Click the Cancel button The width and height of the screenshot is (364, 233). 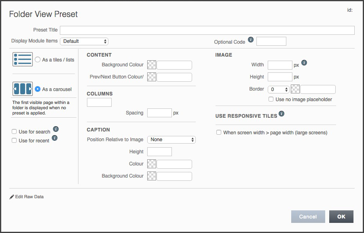308,216
